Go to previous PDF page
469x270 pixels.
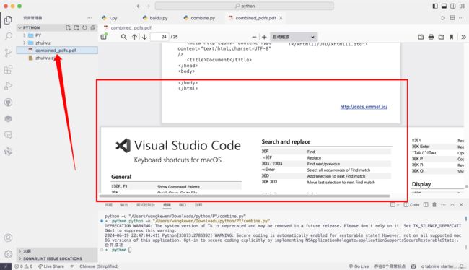point(135,37)
